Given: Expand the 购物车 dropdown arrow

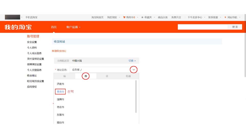Looking at the screenshot, I should 138,17.
